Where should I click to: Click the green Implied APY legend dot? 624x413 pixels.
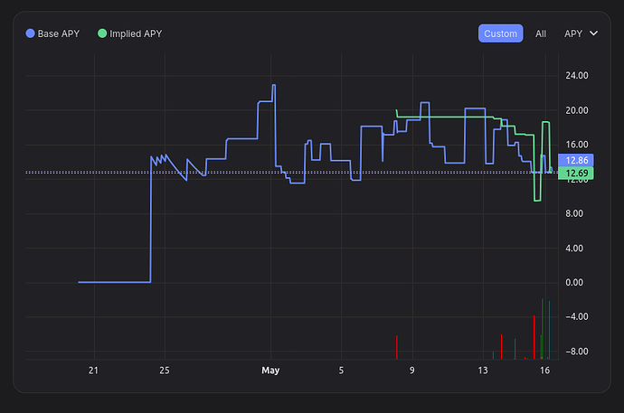pyautogui.click(x=102, y=33)
